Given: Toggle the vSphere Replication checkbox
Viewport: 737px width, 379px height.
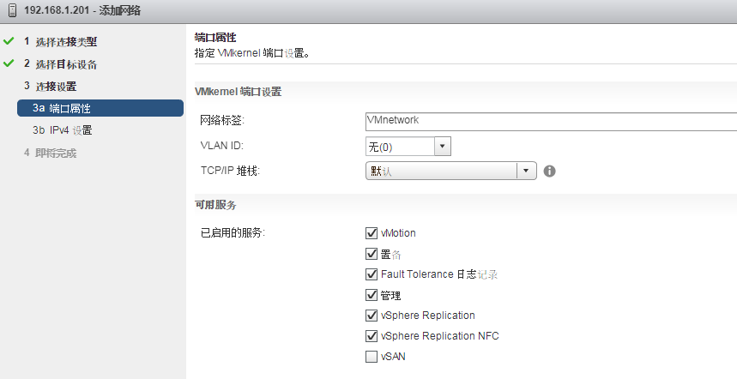Looking at the screenshot, I should pos(372,316).
